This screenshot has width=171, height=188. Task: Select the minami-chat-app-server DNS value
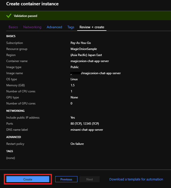87,130
